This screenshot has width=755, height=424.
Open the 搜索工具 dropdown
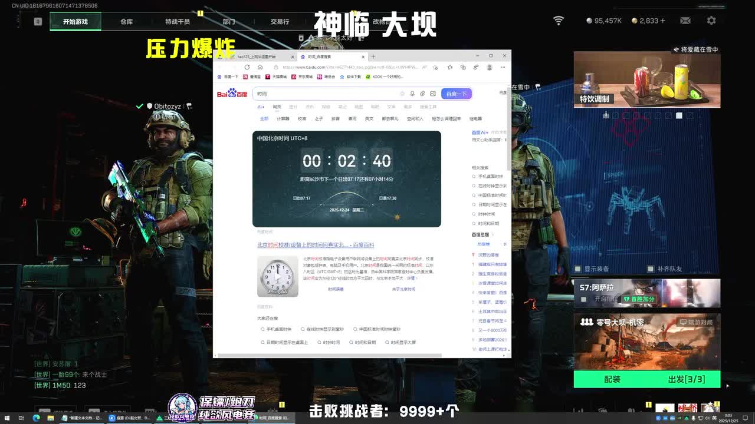click(428, 107)
